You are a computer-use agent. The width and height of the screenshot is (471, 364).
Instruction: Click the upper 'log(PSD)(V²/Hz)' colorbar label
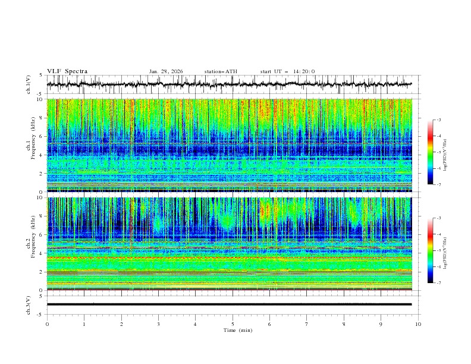pyautogui.click(x=445, y=155)
